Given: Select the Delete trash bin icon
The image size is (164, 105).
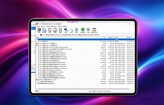Looking at the screenshot, I should point(60,30).
